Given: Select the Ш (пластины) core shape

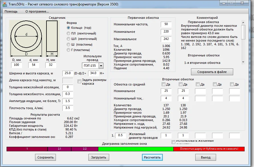Looking at the screenshot, I should click(x=68, y=44).
